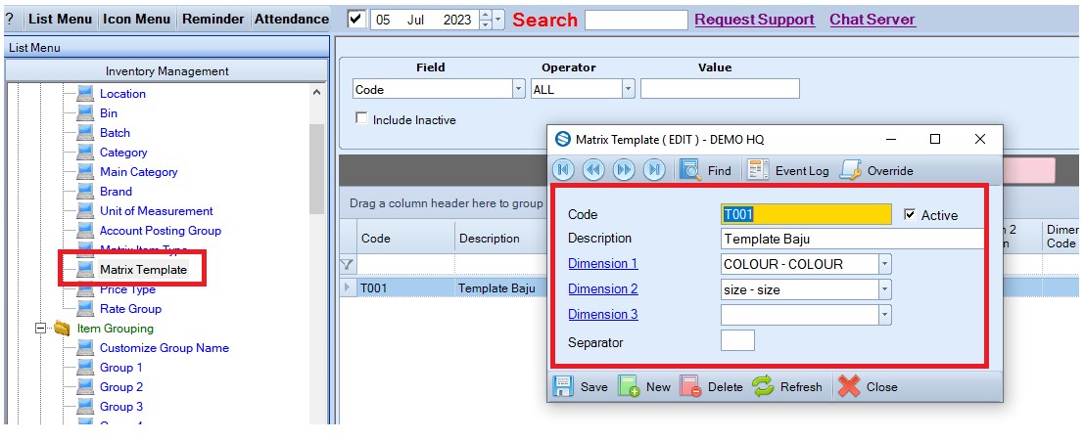1085x441 pixels.
Task: Toggle the date checkbox in top bar
Action: (x=356, y=19)
